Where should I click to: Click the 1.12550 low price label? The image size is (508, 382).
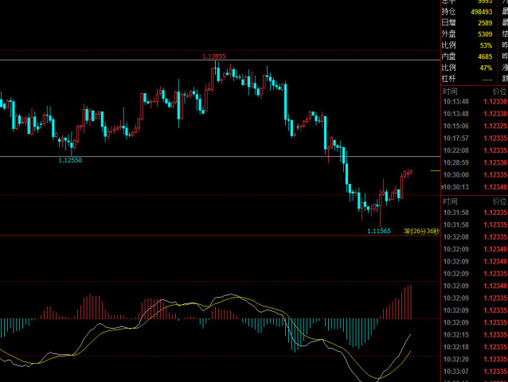click(x=70, y=161)
